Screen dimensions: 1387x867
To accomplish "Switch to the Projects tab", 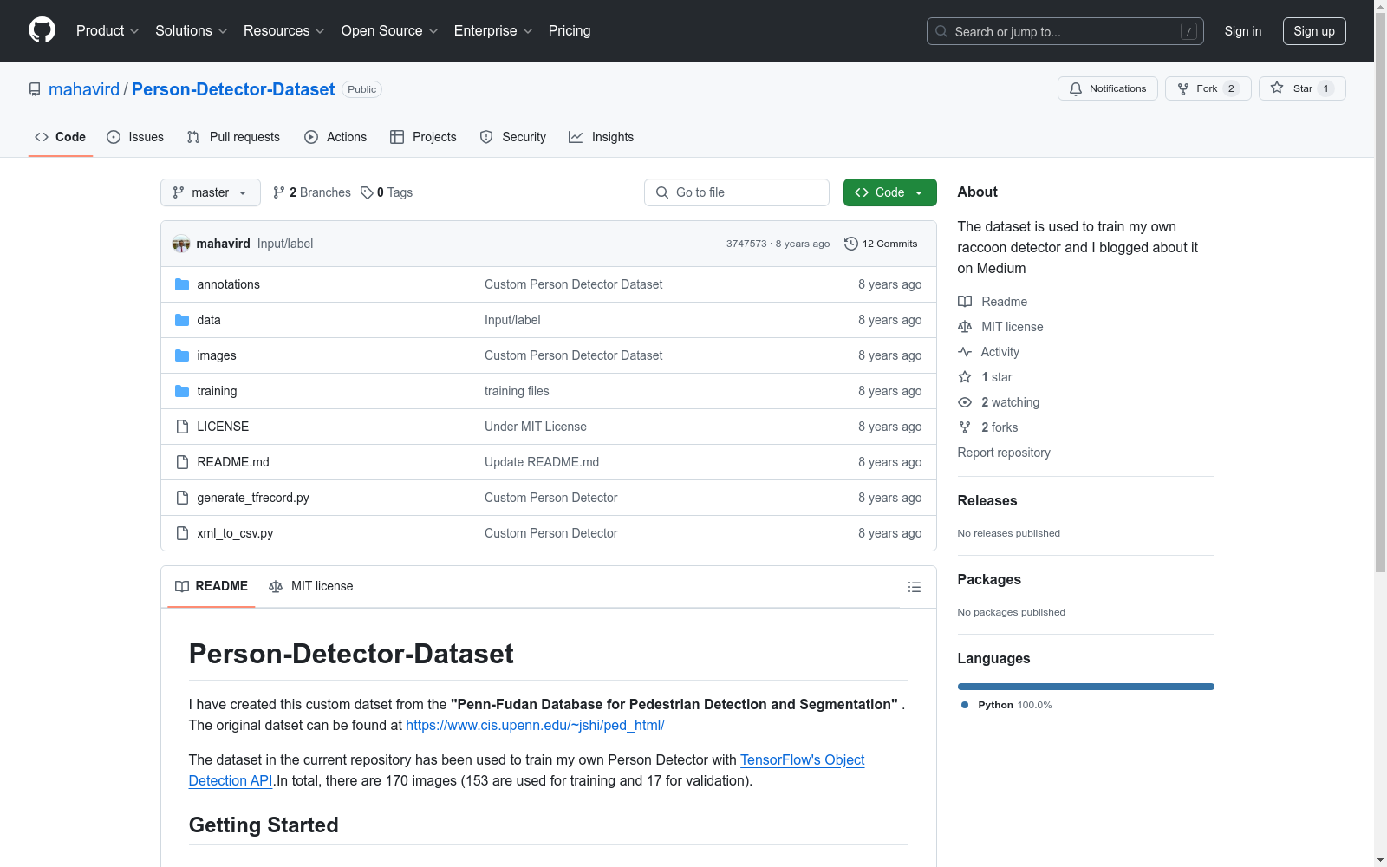I will point(423,137).
